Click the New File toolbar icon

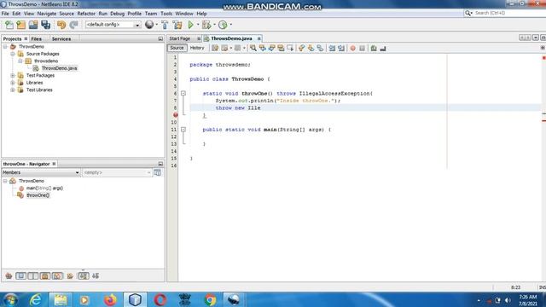click(9, 25)
